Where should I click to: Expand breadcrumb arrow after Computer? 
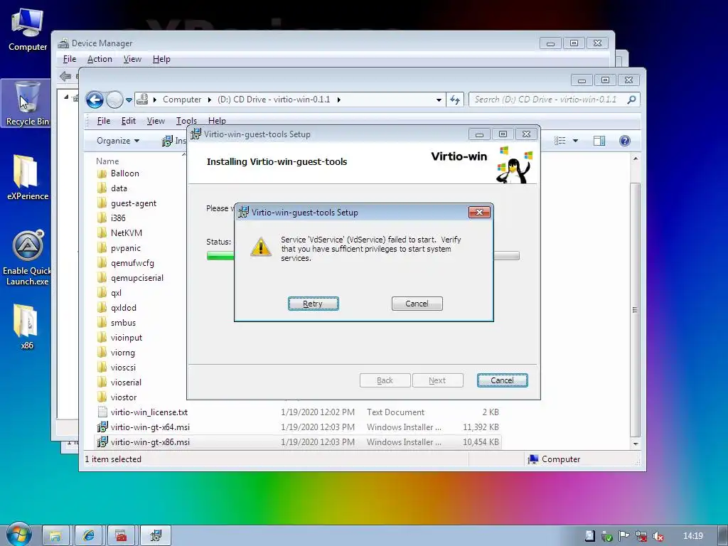click(210, 100)
